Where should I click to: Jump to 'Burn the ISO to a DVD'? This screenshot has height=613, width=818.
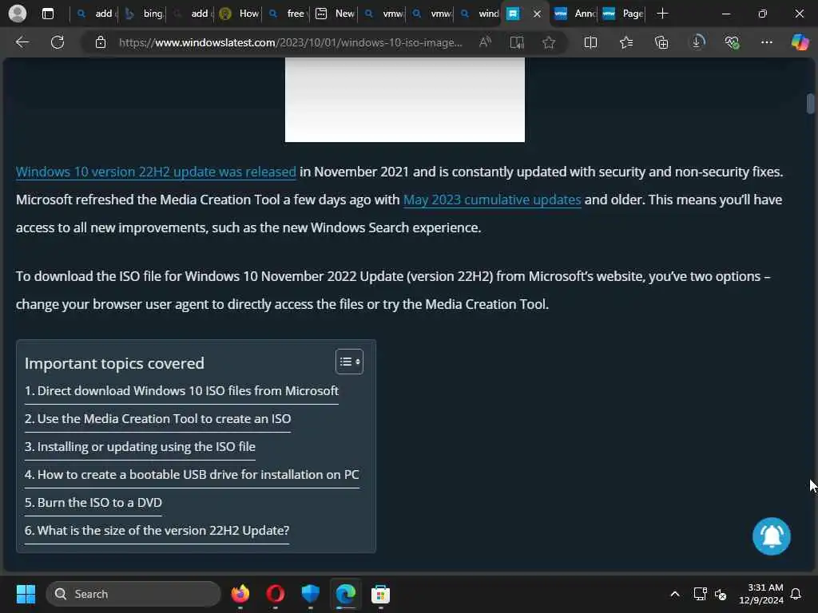pos(93,503)
